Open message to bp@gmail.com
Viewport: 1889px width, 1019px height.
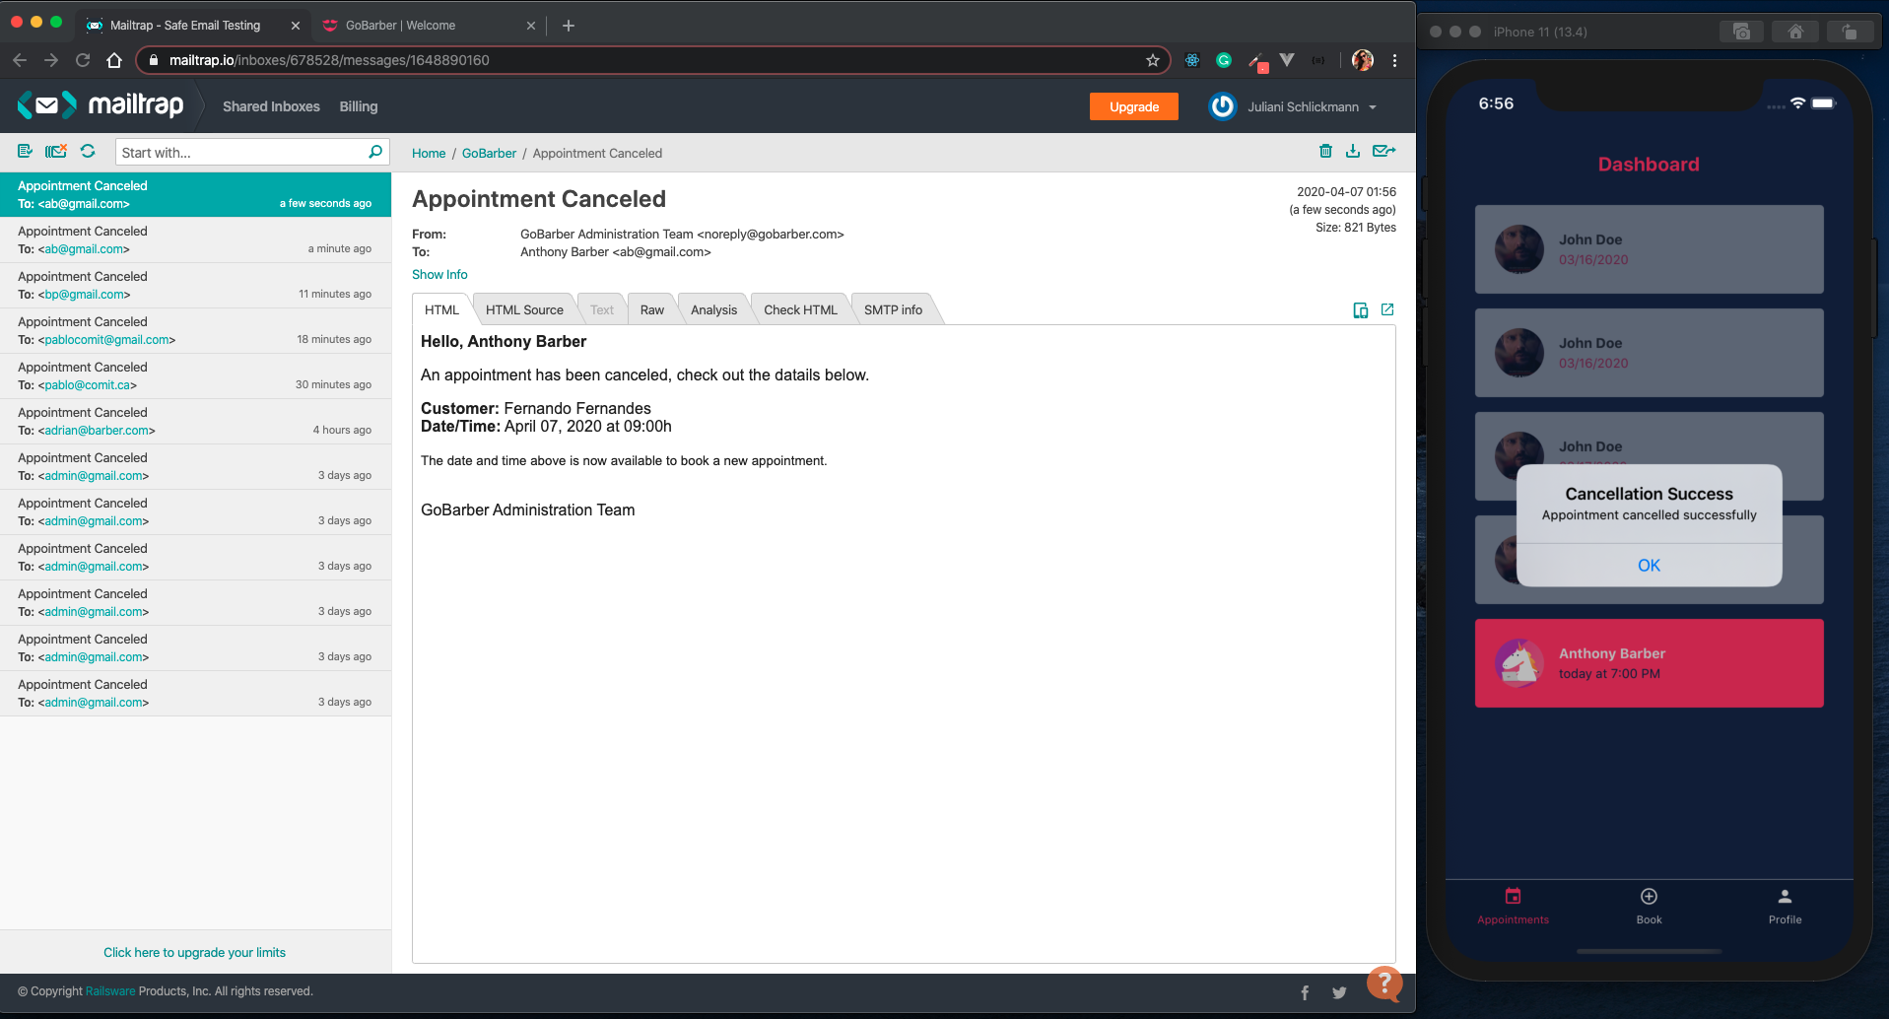195,286
